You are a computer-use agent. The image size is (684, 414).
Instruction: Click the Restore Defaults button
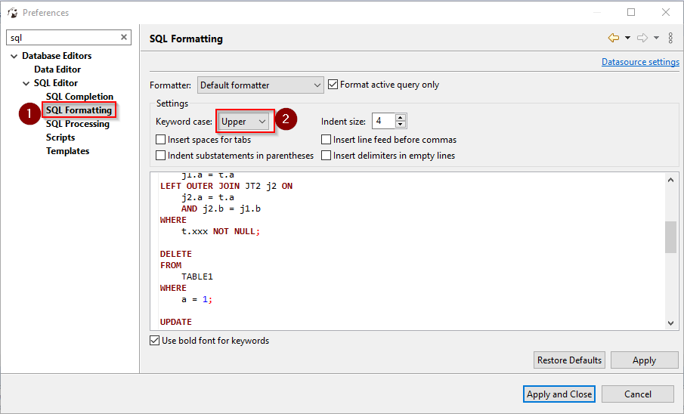click(x=569, y=360)
